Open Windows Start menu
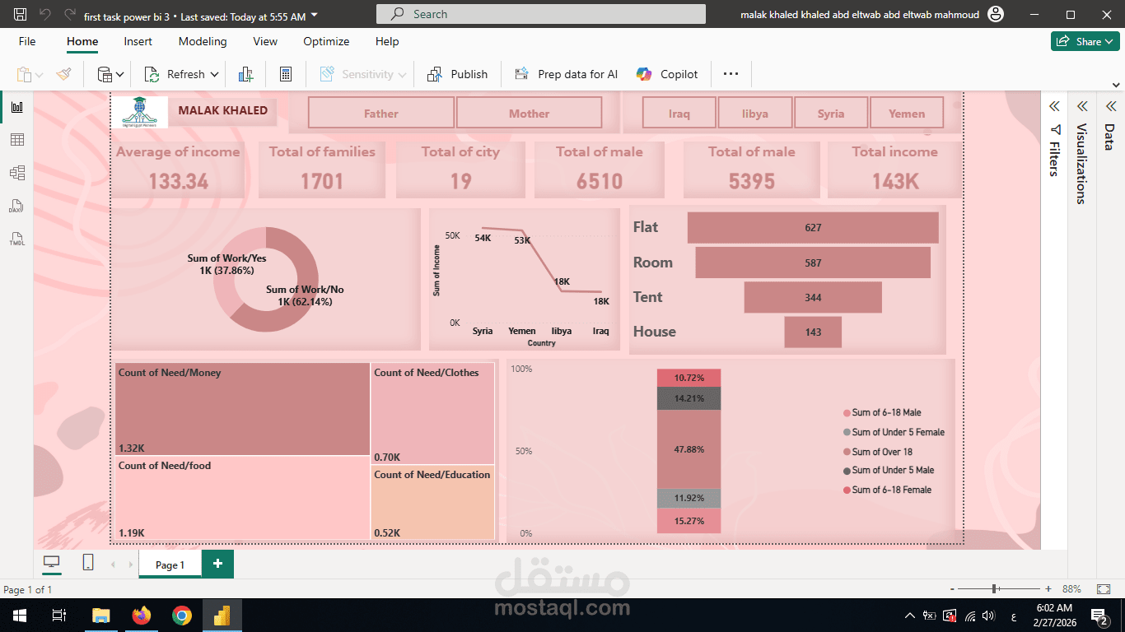This screenshot has height=632, width=1125. point(19,616)
